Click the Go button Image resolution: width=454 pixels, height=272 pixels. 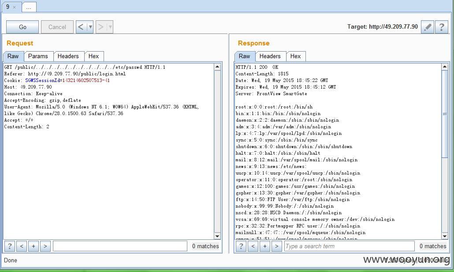[x=22, y=27]
